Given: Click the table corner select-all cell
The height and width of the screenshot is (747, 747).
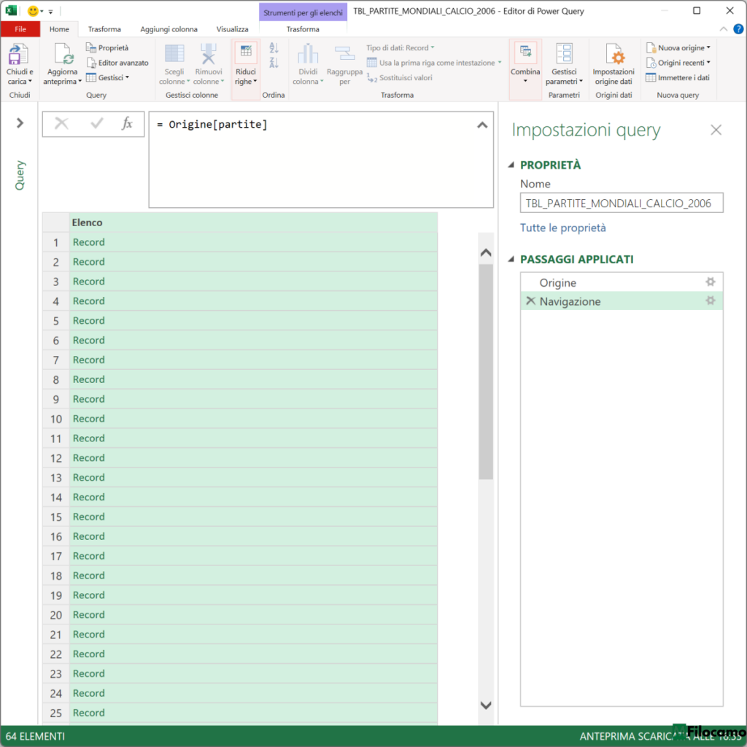Looking at the screenshot, I should click(x=55, y=222).
